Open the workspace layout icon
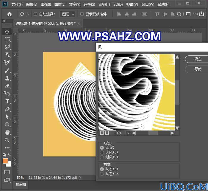Viewport: 208px width, 191px height. tap(188, 14)
